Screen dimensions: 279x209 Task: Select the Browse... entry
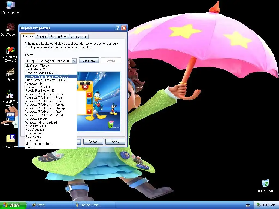tap(50, 147)
